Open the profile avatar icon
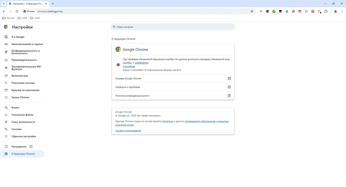This screenshot has width=346, height=187. [335, 11]
